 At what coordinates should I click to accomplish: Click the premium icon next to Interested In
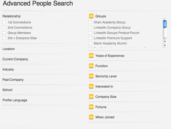click(91, 86)
